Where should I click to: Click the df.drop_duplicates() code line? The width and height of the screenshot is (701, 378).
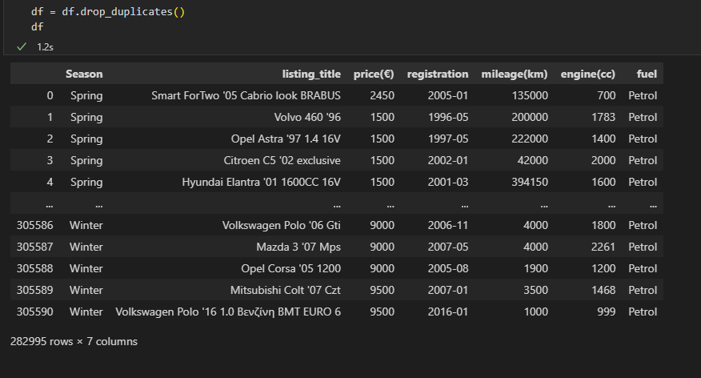tap(108, 12)
